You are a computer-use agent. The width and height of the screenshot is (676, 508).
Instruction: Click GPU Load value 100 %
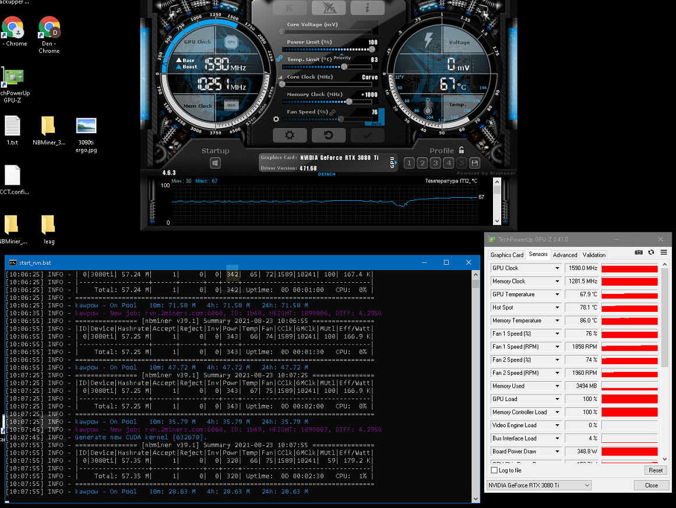coord(582,399)
